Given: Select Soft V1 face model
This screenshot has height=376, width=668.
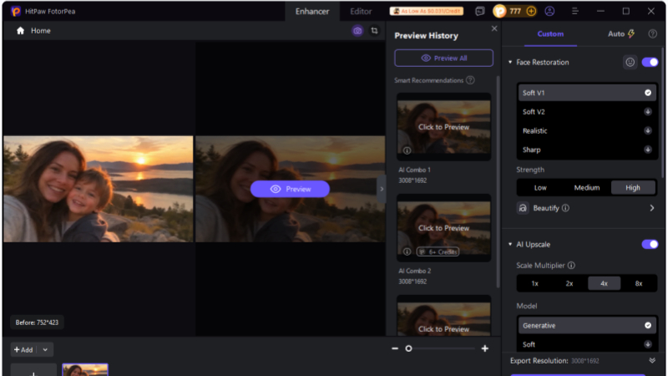Looking at the screenshot, I should pos(587,93).
